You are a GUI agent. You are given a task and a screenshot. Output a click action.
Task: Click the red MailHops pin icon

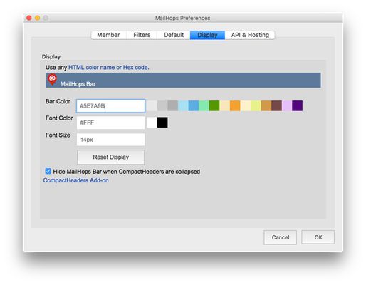52,79
